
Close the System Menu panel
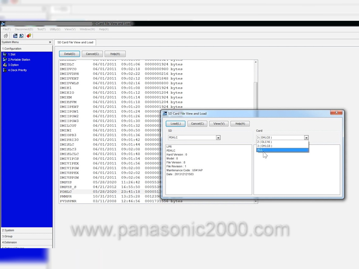tap(50, 42)
